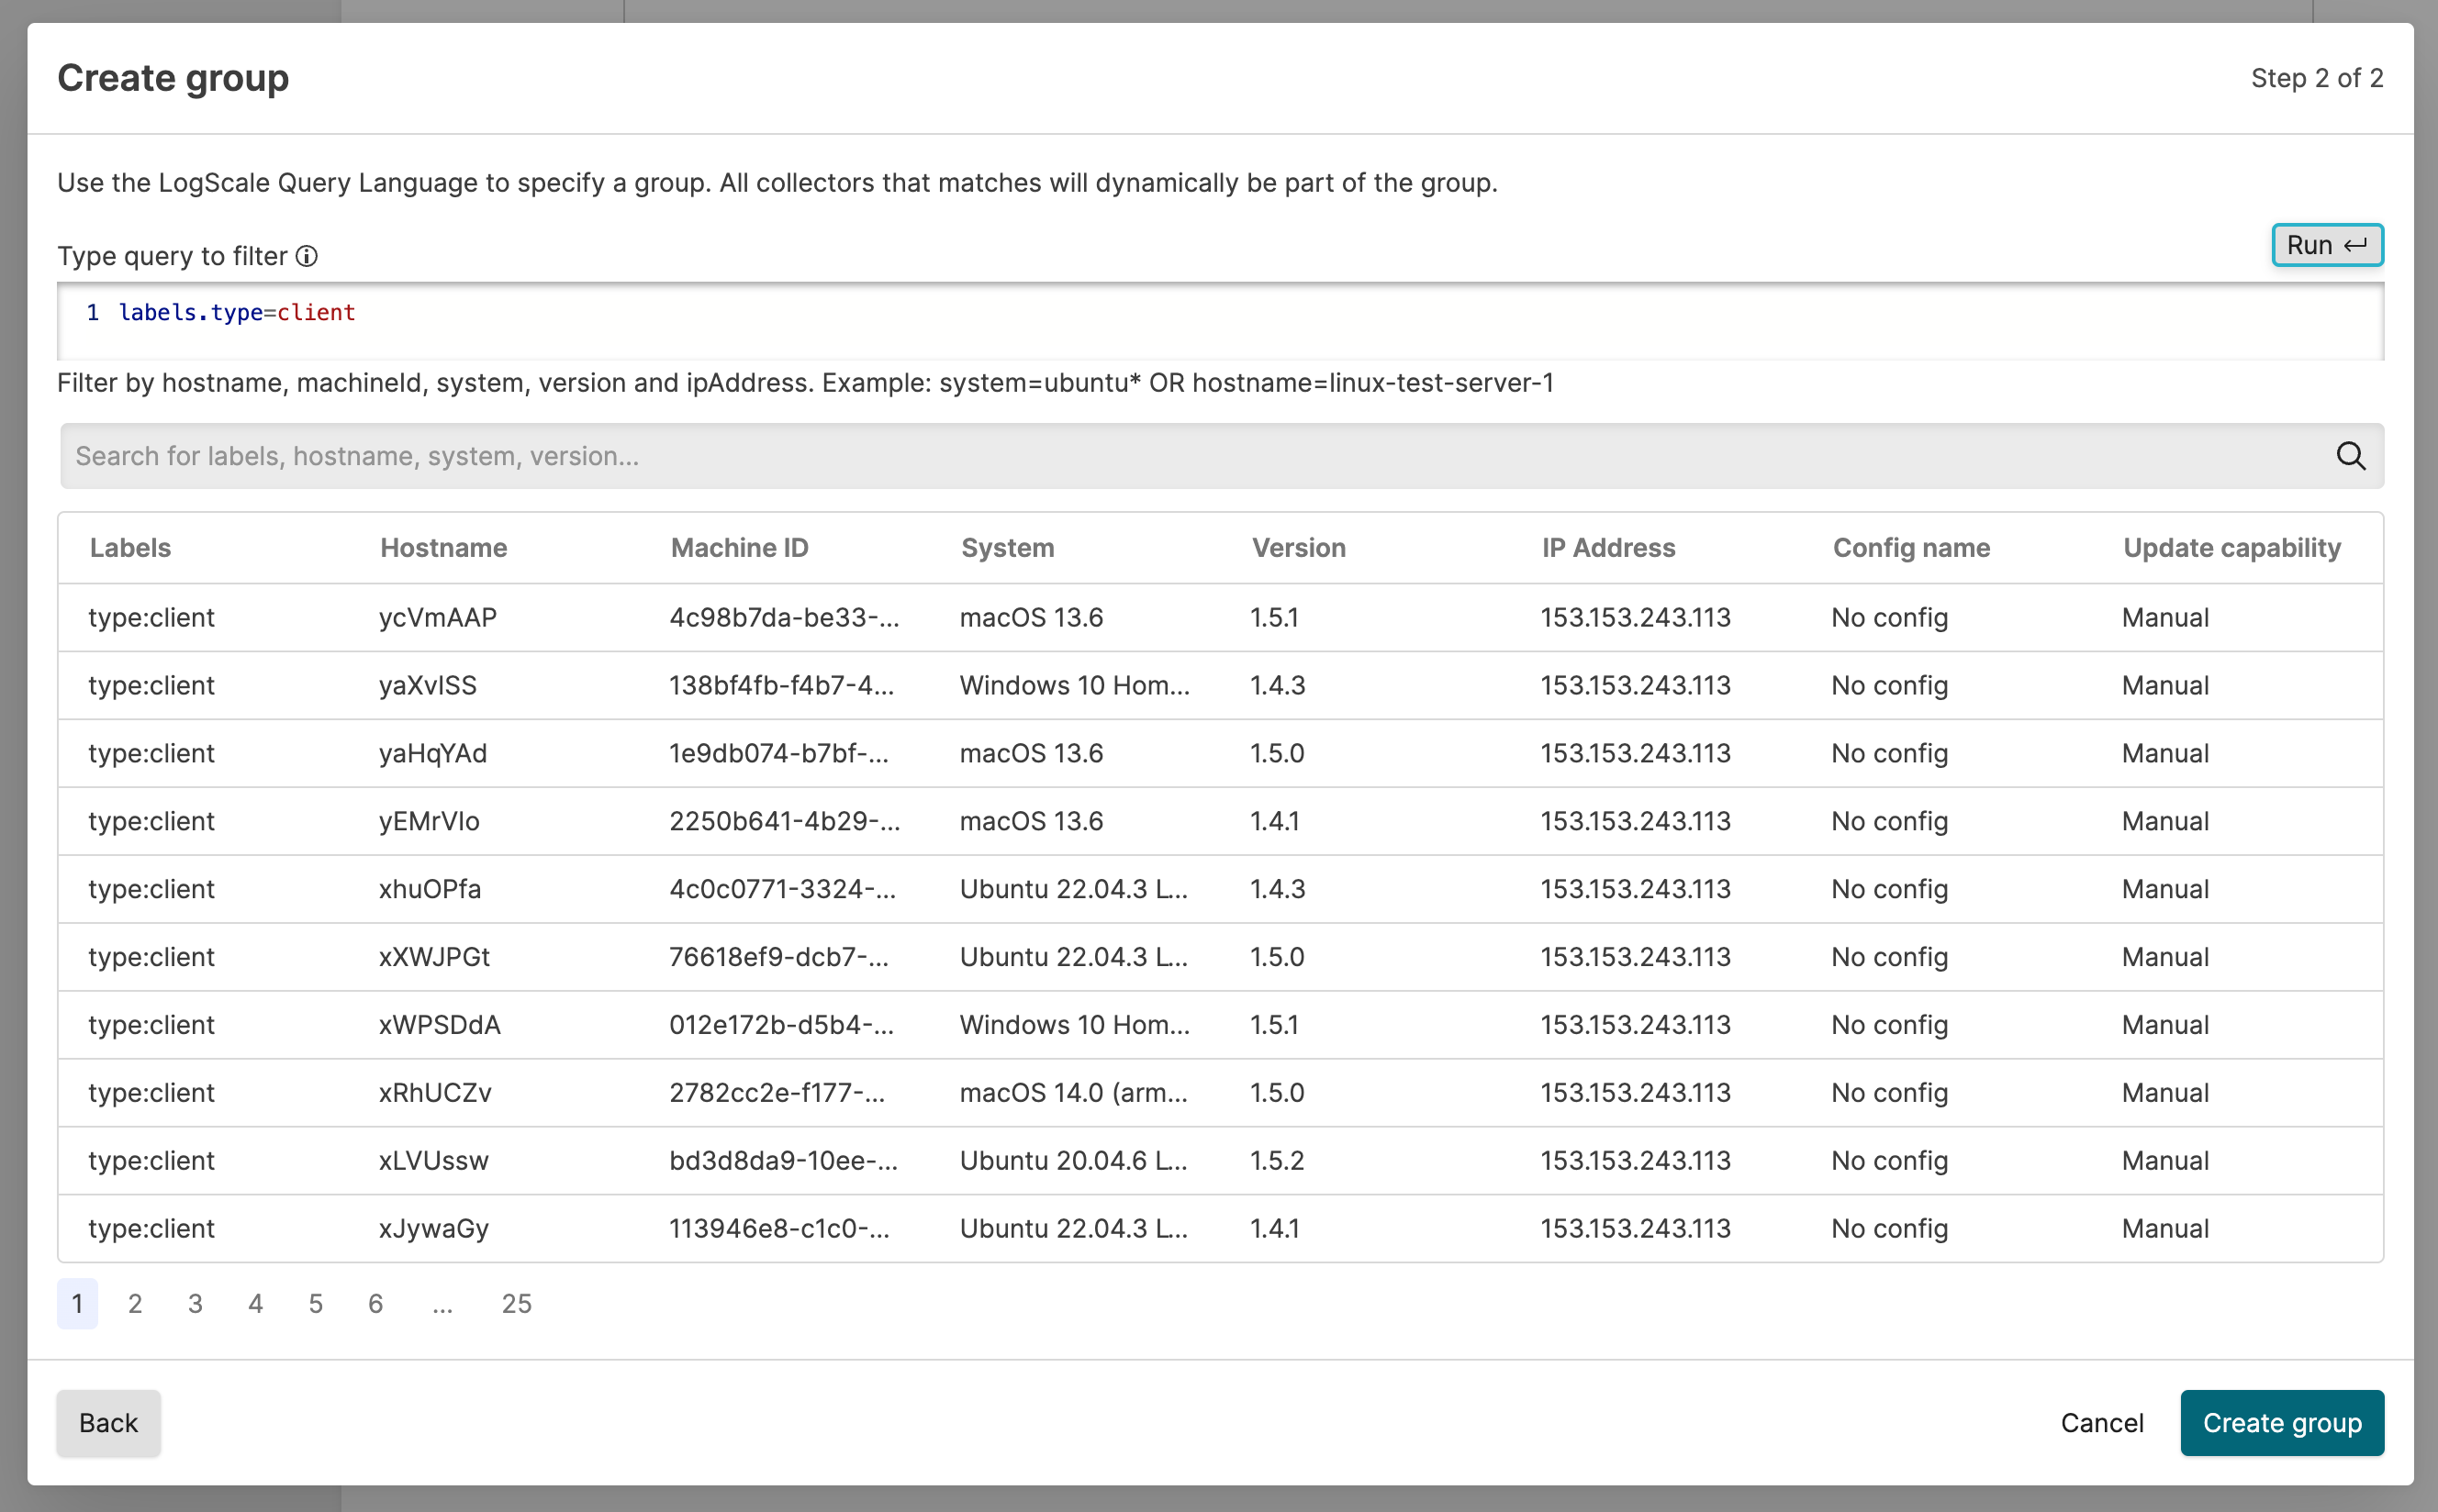
Task: Cancel the group creation dialog
Action: (x=2101, y=1422)
